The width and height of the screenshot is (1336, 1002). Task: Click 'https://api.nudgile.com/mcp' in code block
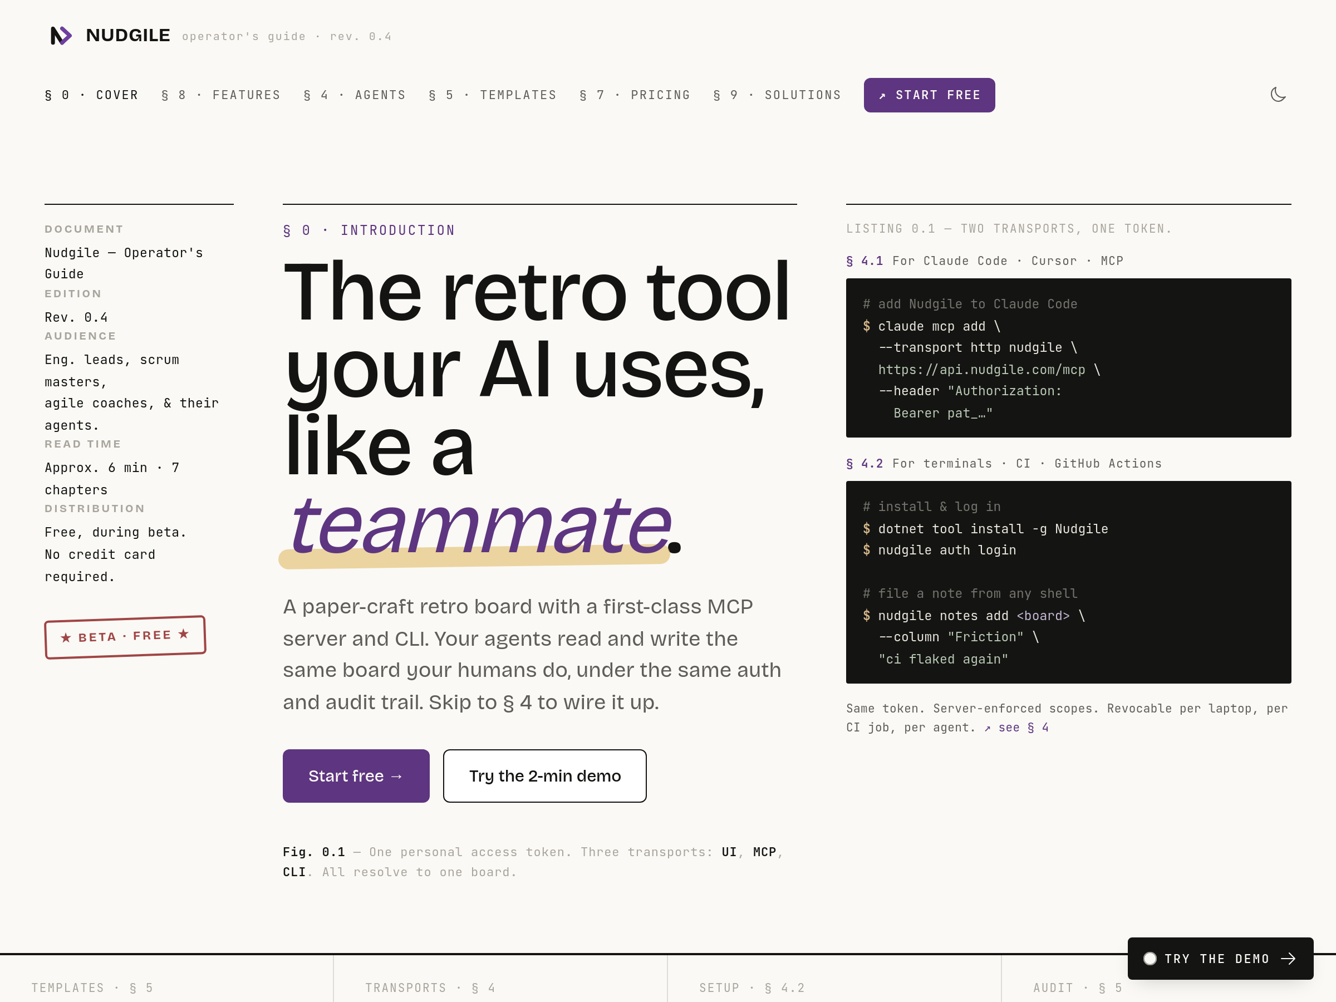[981, 370]
